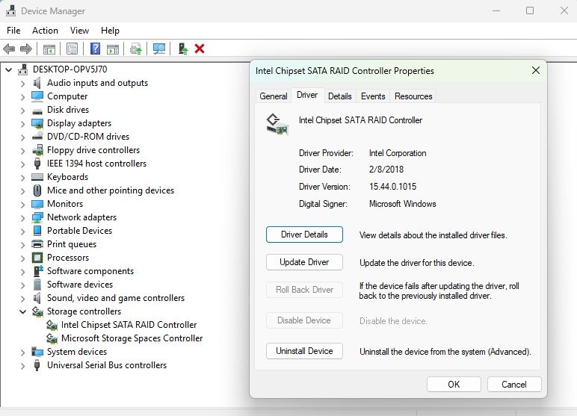This screenshot has width=577, height=416.
Task: Click Scan for hardware changes icon
Action: [x=159, y=49]
